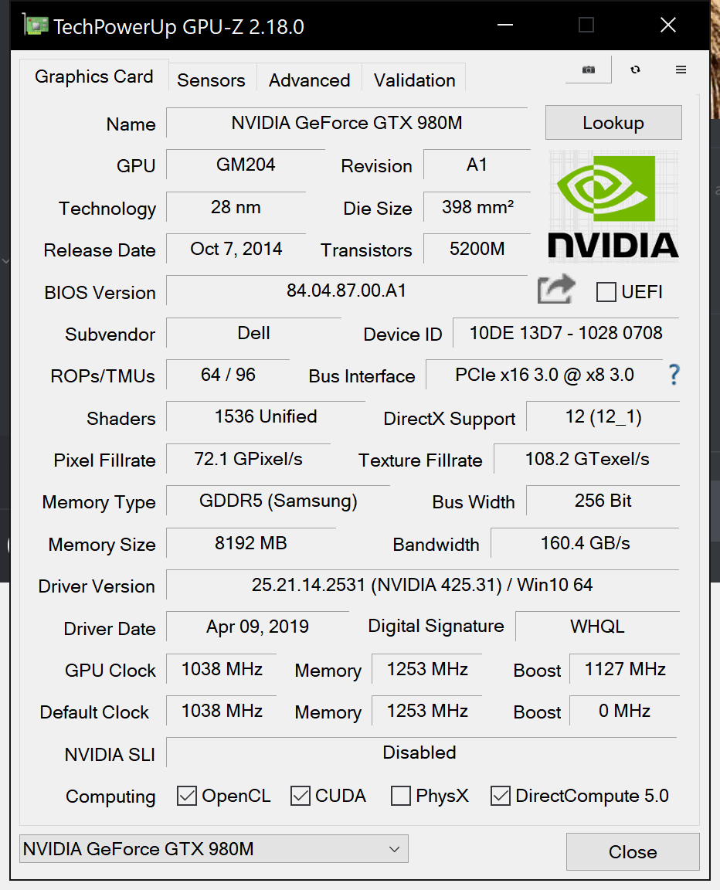The image size is (720, 890).
Task: Click the NVIDIA SLI field showing Disabled
Action: click(x=422, y=752)
